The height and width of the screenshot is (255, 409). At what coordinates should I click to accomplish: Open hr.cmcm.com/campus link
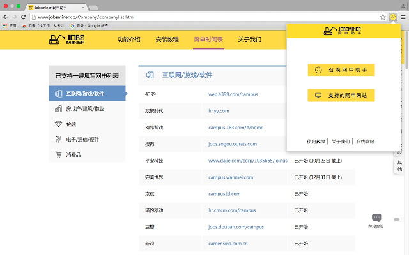[x=232, y=210]
